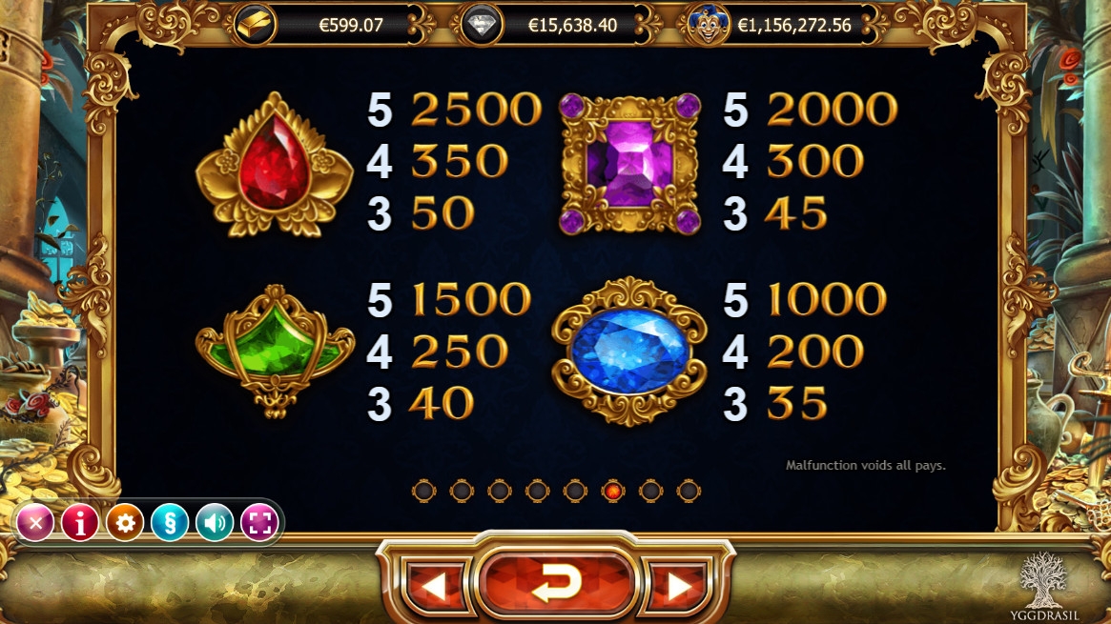Toggle fullscreen with the purple icon
The width and height of the screenshot is (1111, 624).
coord(260,523)
